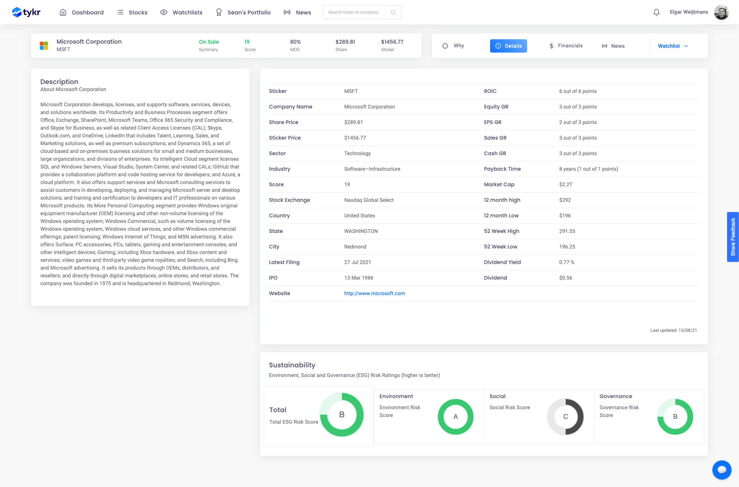Open News in the top navbar
739x487 pixels.
pyautogui.click(x=297, y=12)
